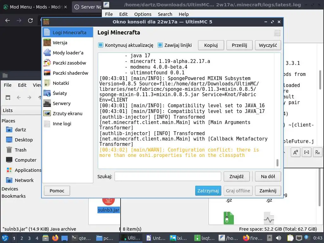Activate UltimMC task in taskbar
This screenshot has height=243, width=324.
pos(131,238)
